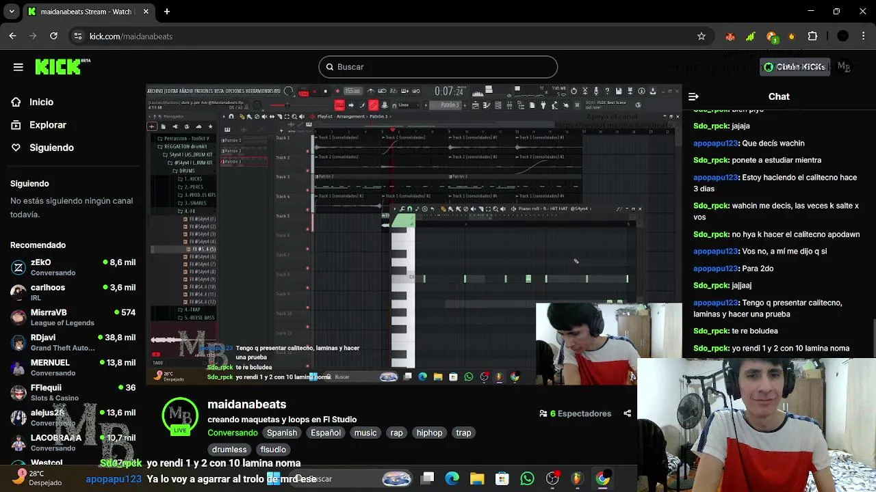Click the microphone icon in FL Studio toolbar
Screen dimensions: 876x492
click(x=596, y=91)
